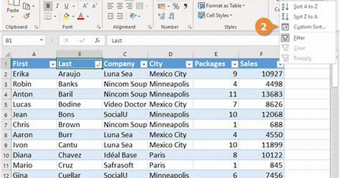The height and width of the screenshot is (178, 340).
Task: Toggle Align Right
Action: point(129,6)
